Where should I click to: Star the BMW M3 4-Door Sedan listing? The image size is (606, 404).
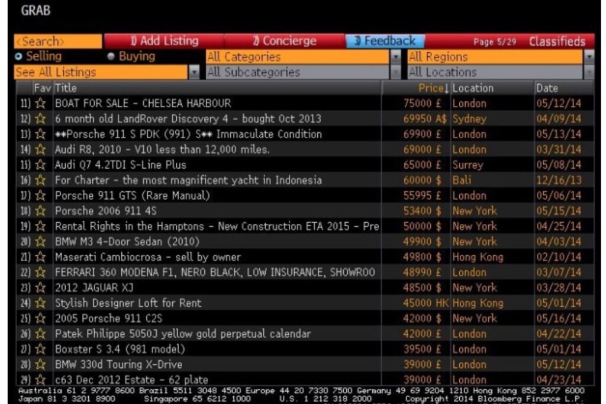(x=41, y=241)
